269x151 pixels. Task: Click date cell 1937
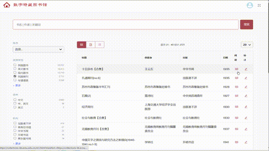(226, 129)
